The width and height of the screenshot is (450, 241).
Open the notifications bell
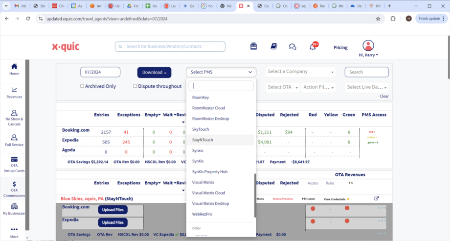(313, 47)
